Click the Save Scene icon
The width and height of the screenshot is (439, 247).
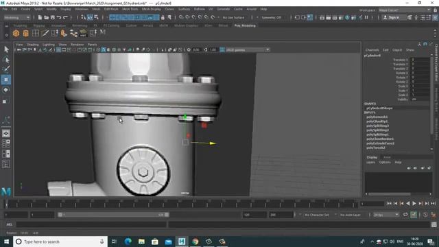tap(53, 17)
